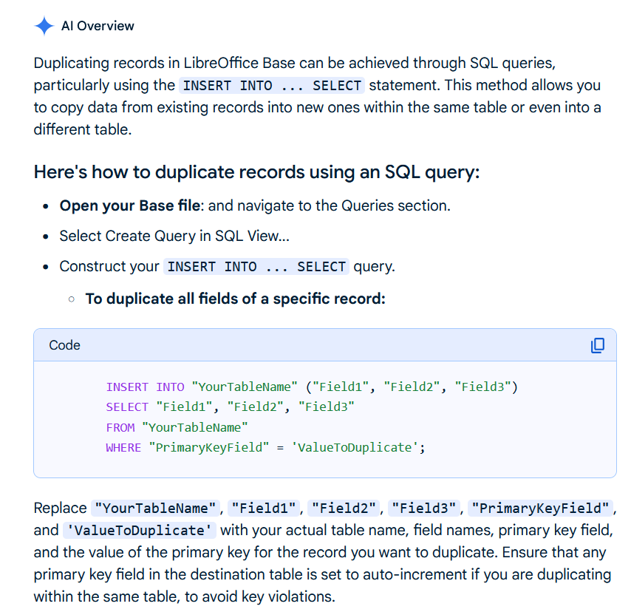Screen dimensions: 631x612
Task: Click the INSERT INTO keyword in the code block
Action: pyautogui.click(x=146, y=387)
